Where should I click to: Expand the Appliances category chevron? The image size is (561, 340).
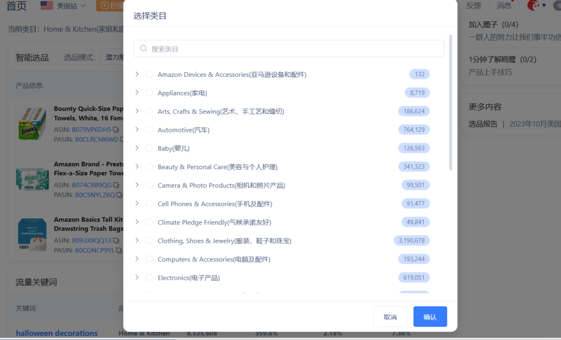[137, 92]
